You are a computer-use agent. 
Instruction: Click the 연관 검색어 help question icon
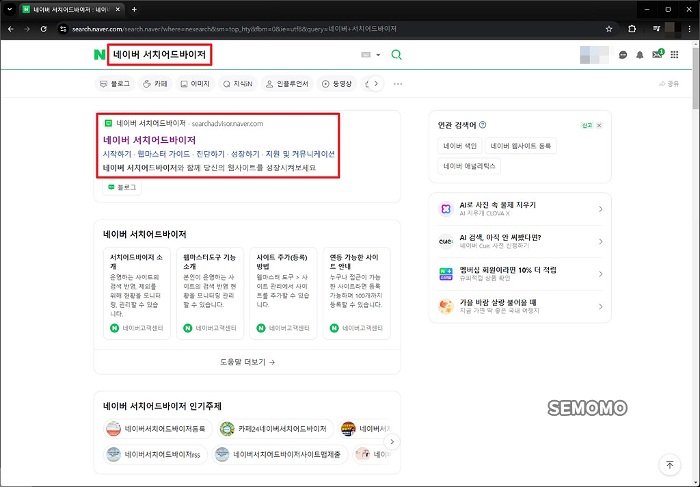pos(483,125)
